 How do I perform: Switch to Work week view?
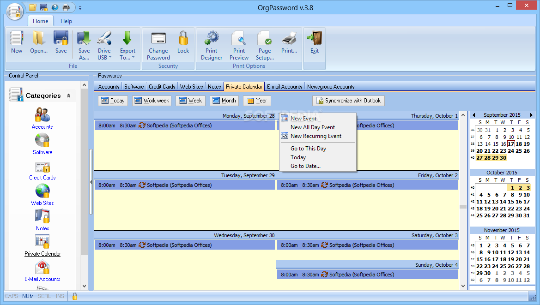pos(152,101)
